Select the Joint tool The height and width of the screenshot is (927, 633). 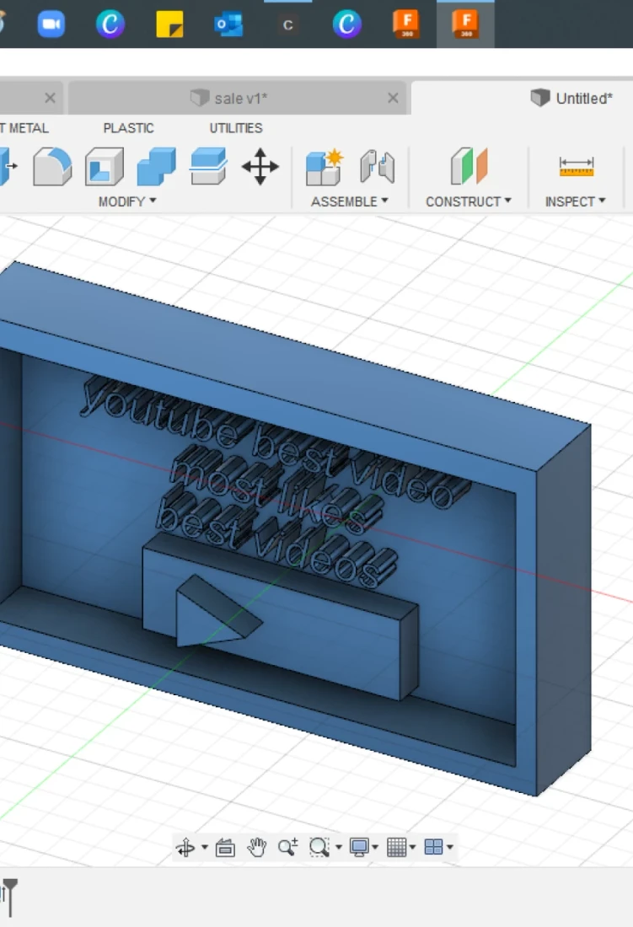[x=377, y=167]
